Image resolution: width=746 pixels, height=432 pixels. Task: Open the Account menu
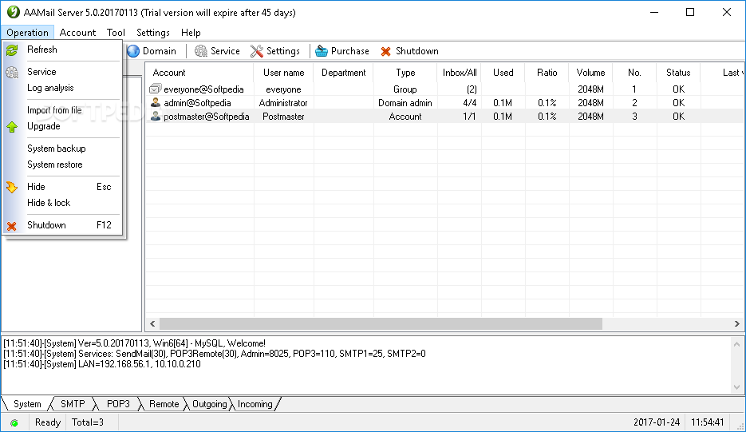click(77, 33)
